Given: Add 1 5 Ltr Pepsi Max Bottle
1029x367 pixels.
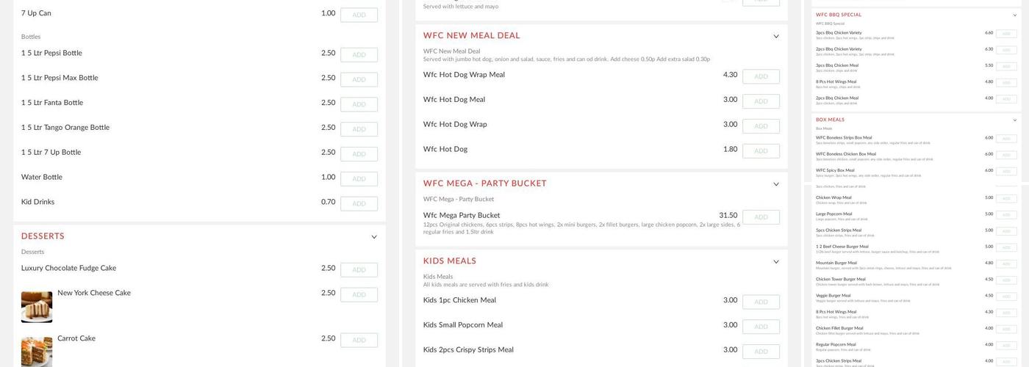Looking at the screenshot, I should pos(359,80).
